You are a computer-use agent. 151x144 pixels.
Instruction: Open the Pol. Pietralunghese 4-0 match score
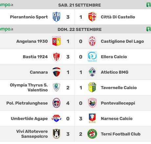pyautogui.click(x=74, y=103)
